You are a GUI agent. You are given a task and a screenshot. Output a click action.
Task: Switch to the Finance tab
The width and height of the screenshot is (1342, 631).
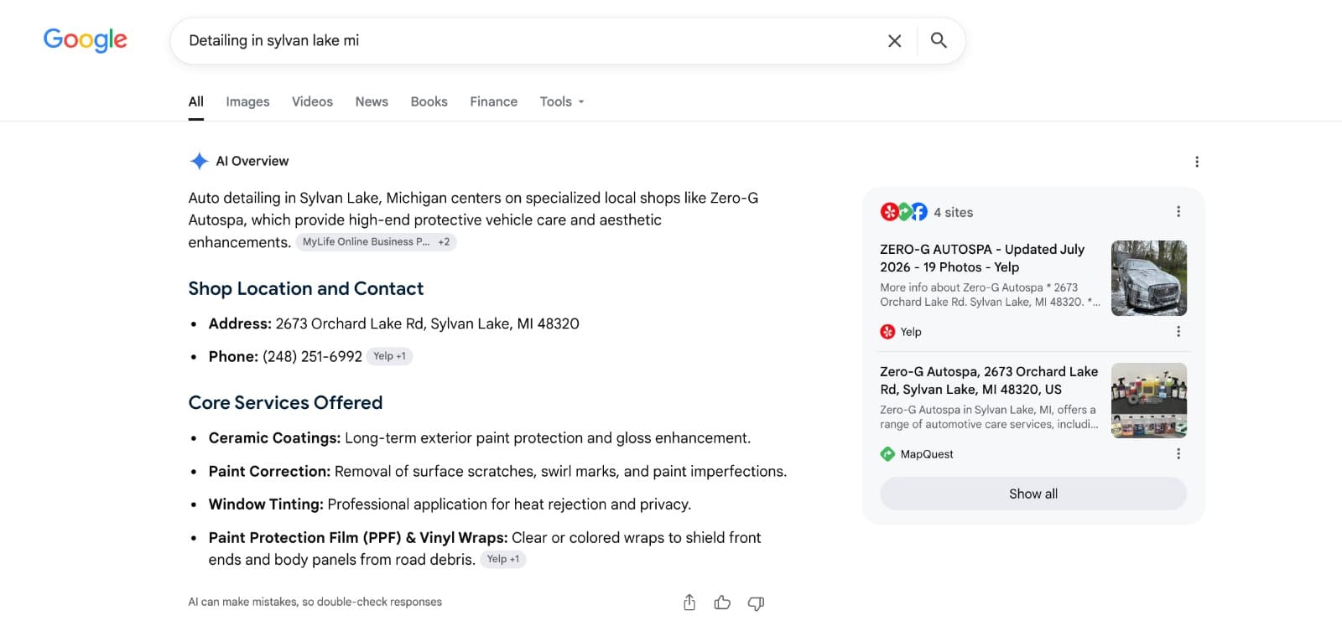[x=493, y=101]
